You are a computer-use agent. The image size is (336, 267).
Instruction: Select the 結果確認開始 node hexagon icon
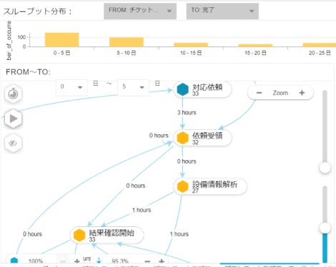pos(79,235)
